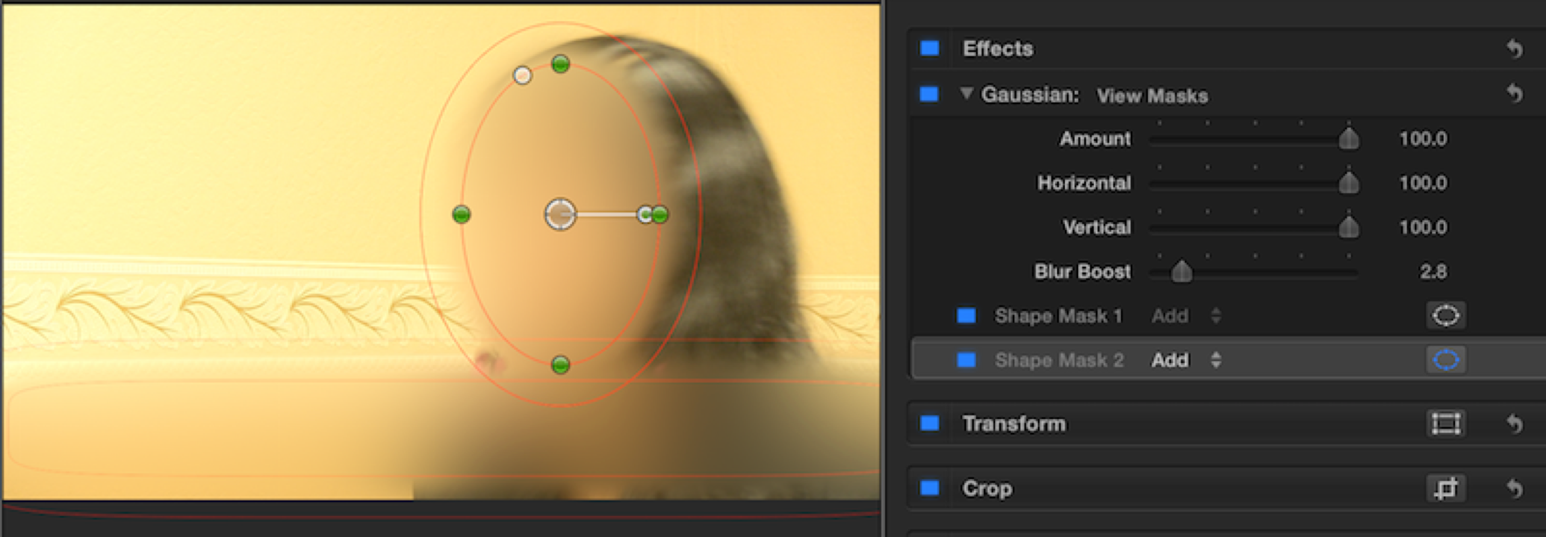The image size is (1546, 537).
Task: Reset the Gaussian effect parameters
Action: (x=1515, y=94)
